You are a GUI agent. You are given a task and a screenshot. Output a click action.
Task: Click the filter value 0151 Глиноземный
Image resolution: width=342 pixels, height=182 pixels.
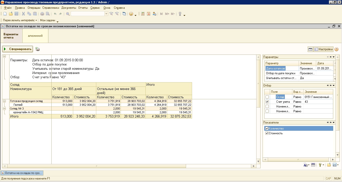(x=318, y=97)
